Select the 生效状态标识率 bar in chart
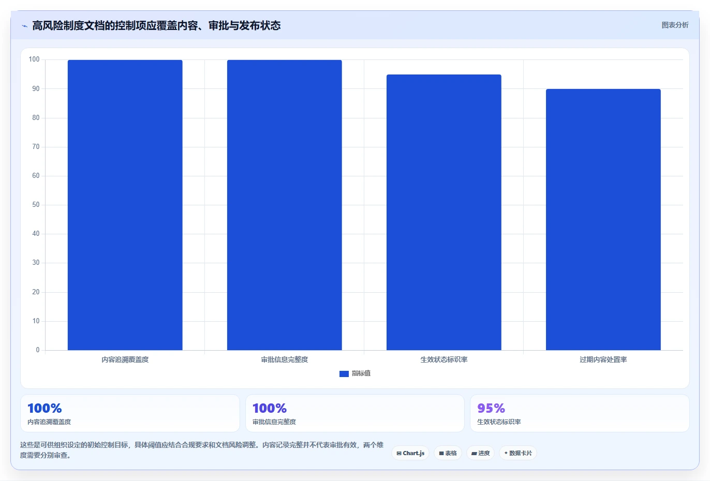Viewport: 710px width, 481px height. click(444, 212)
